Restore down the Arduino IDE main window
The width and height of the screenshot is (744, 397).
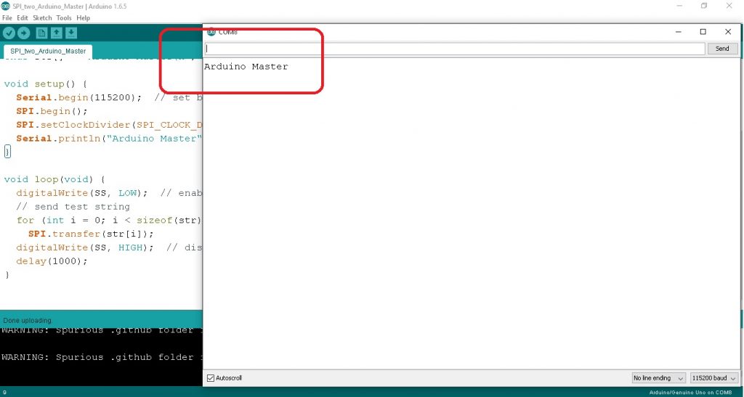pyautogui.click(x=704, y=6)
